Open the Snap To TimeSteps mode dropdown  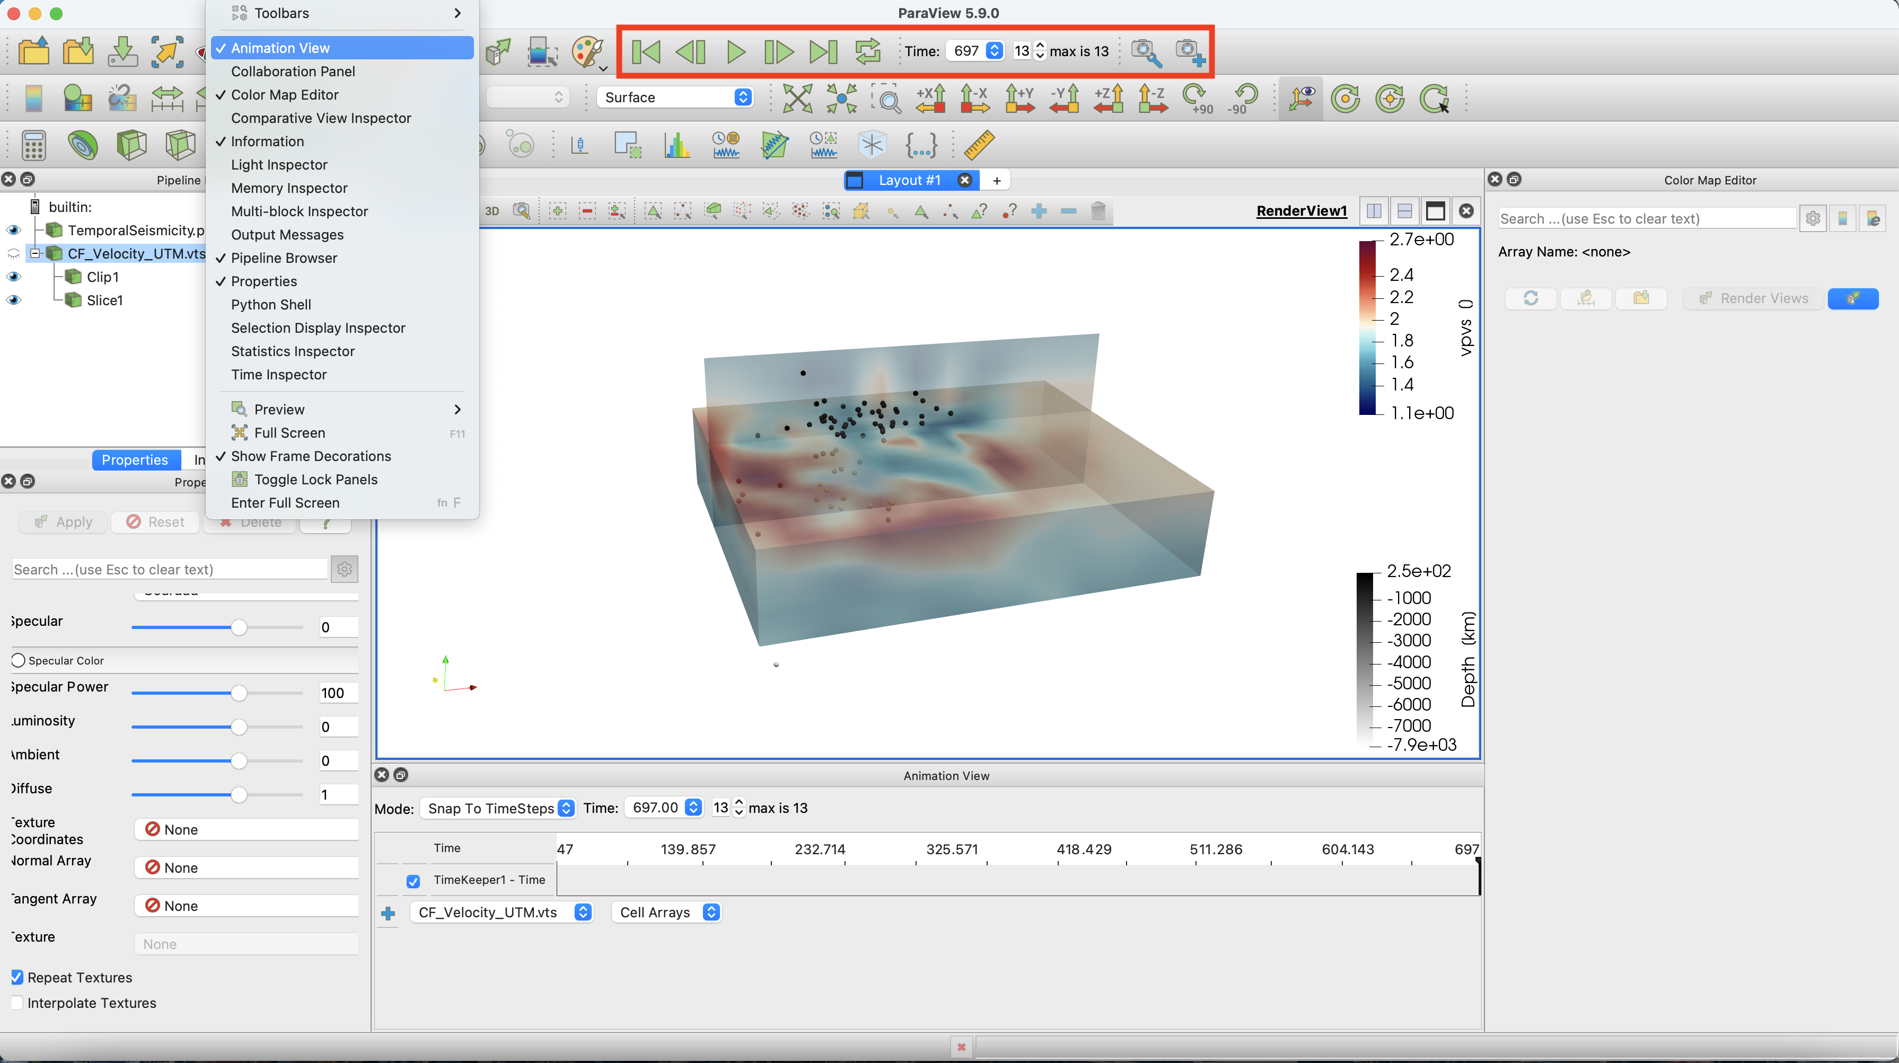pos(499,808)
